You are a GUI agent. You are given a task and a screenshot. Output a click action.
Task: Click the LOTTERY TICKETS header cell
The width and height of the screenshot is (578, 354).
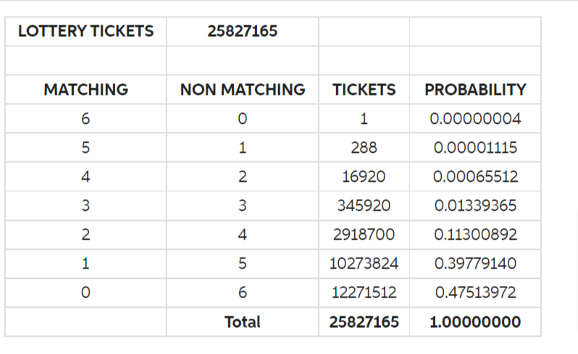click(x=85, y=31)
